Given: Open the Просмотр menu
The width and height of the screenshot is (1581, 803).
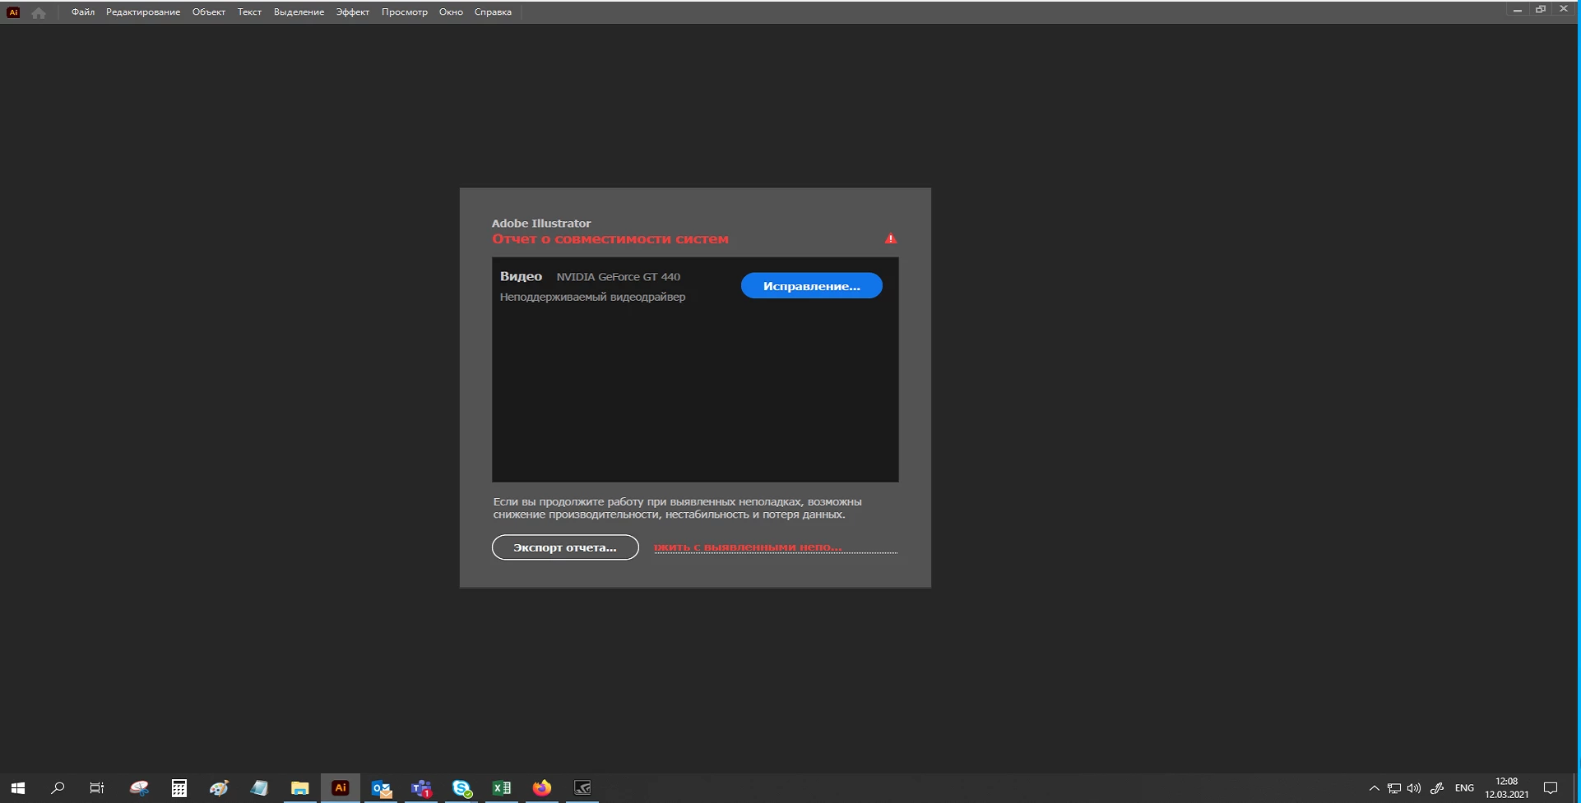Looking at the screenshot, I should (x=405, y=12).
